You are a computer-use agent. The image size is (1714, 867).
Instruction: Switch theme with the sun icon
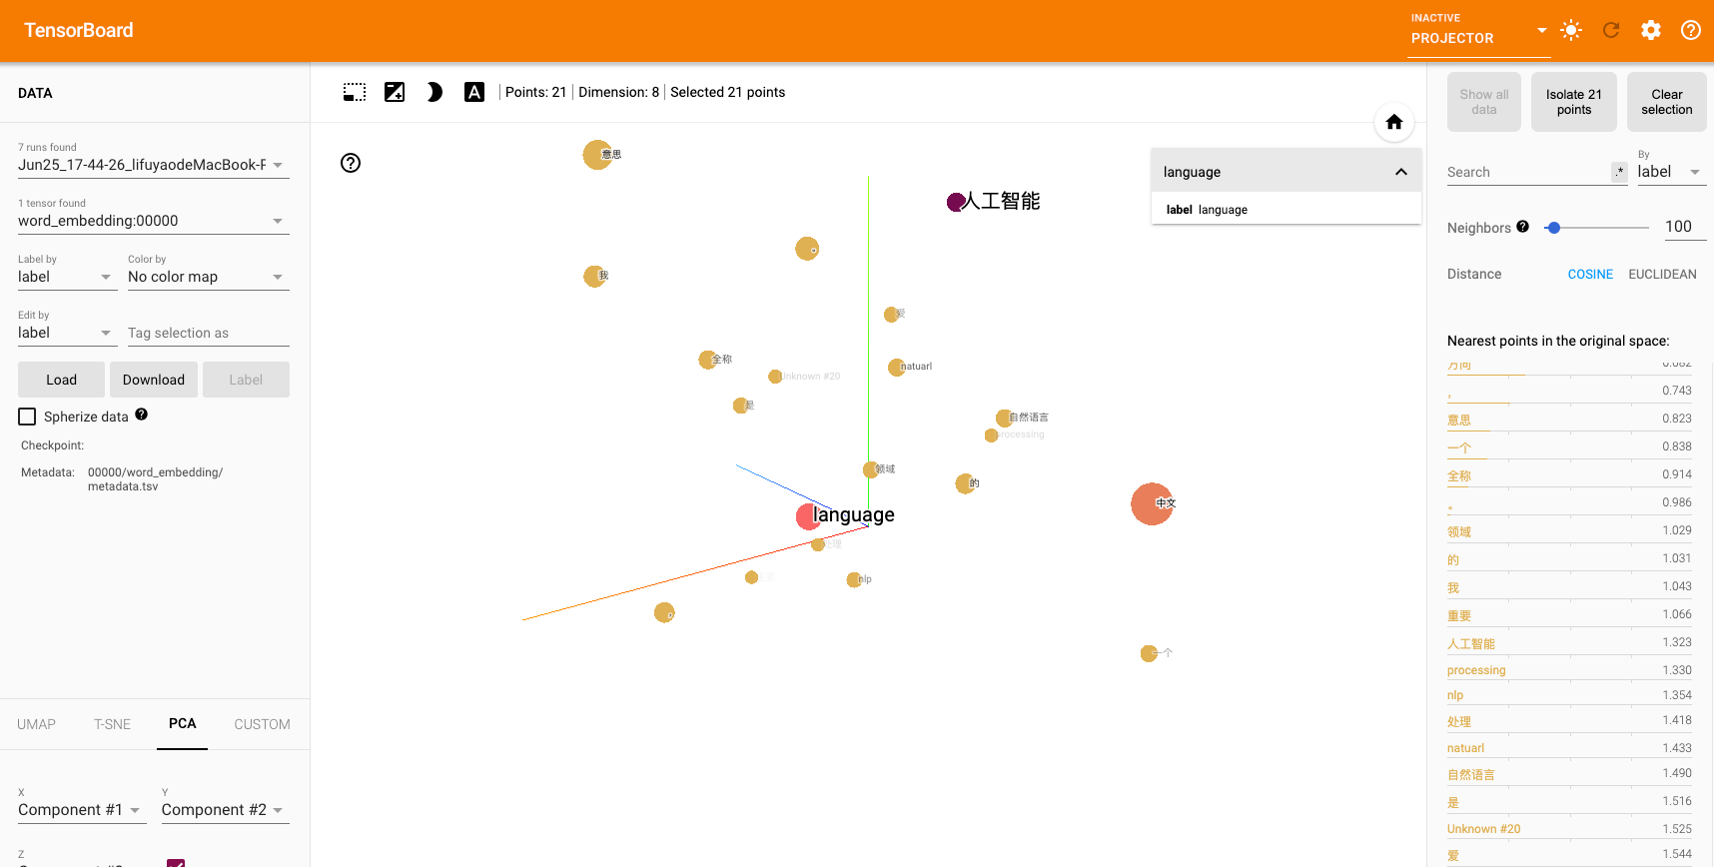click(1571, 30)
